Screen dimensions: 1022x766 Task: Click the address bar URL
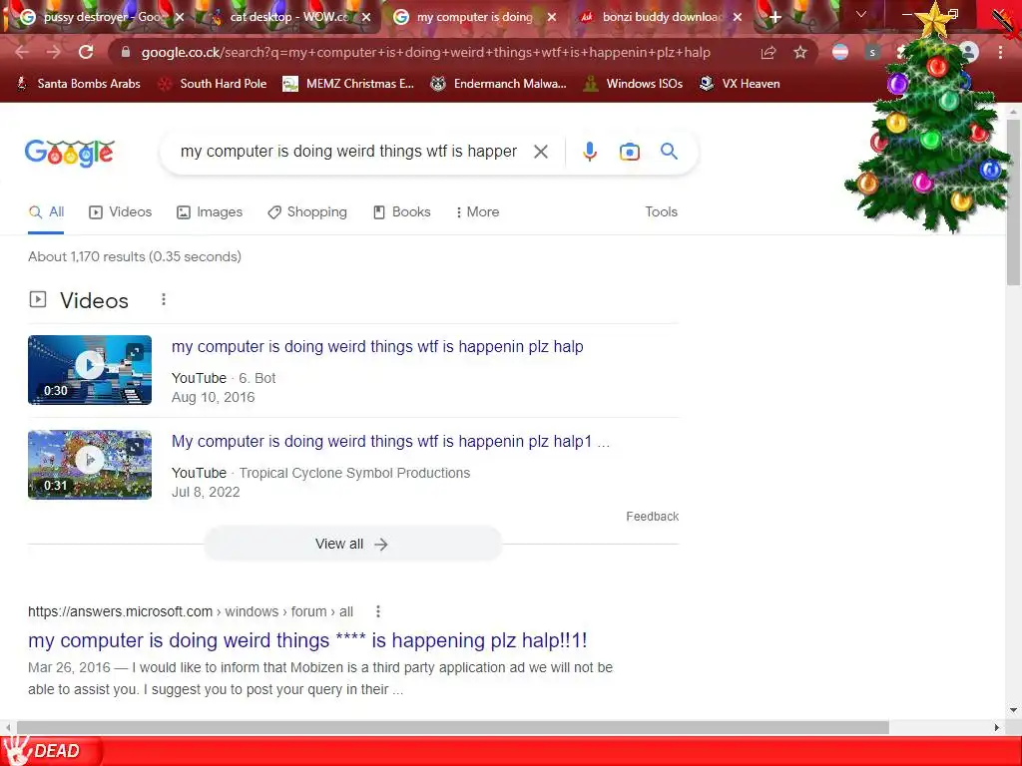click(x=425, y=52)
